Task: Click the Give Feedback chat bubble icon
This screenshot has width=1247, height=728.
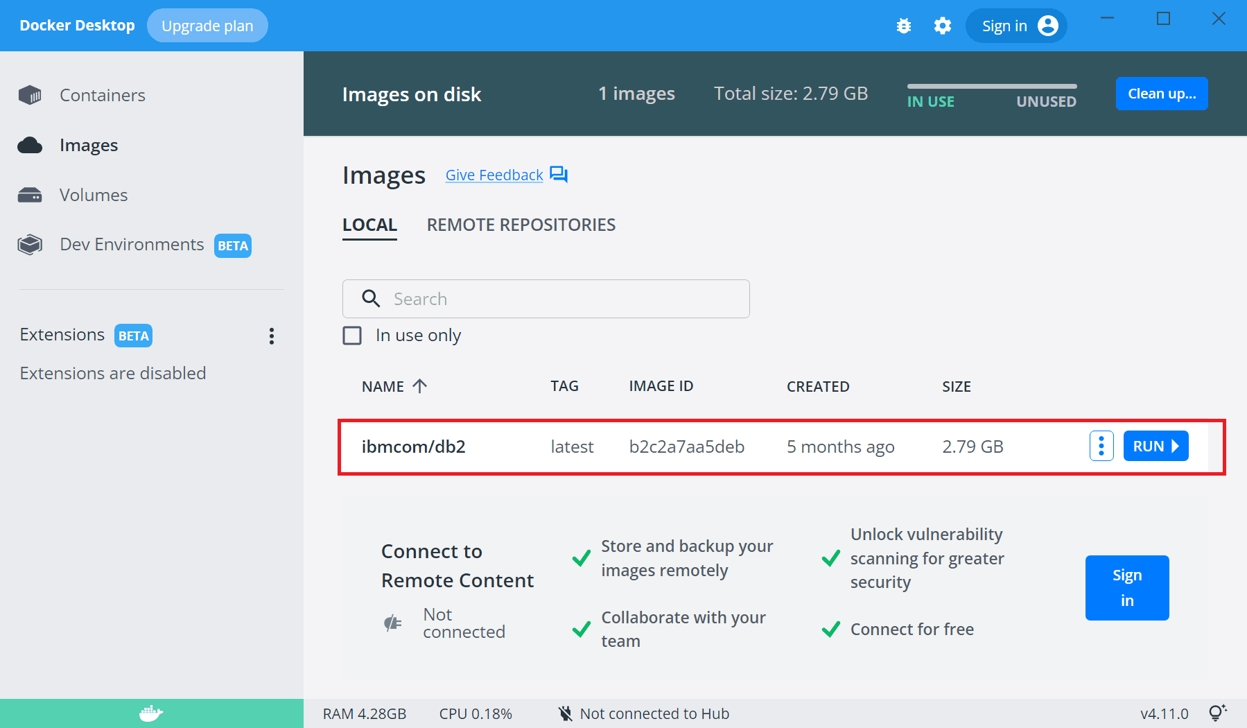Action: (559, 174)
